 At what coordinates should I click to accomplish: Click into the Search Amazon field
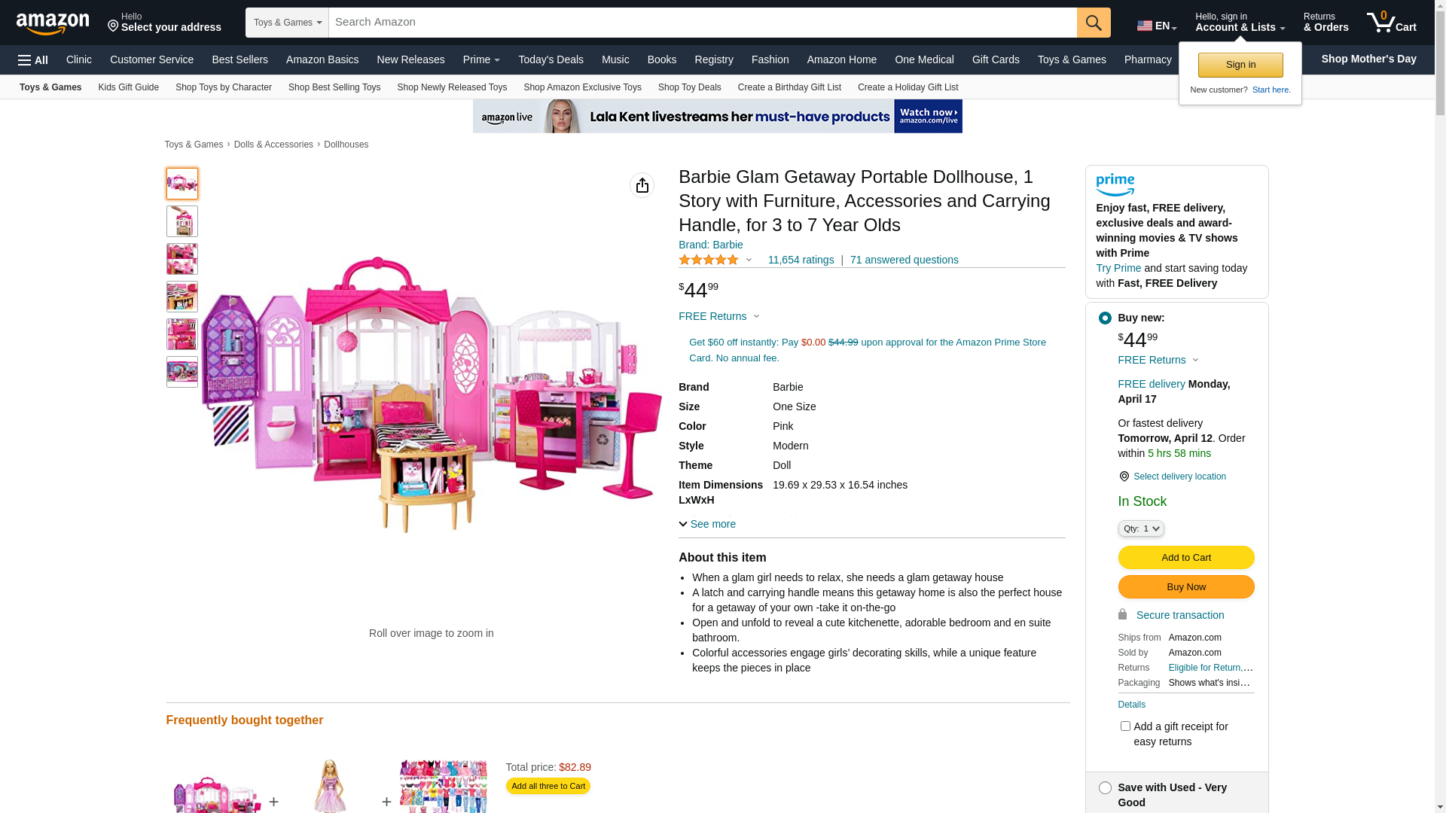[703, 23]
